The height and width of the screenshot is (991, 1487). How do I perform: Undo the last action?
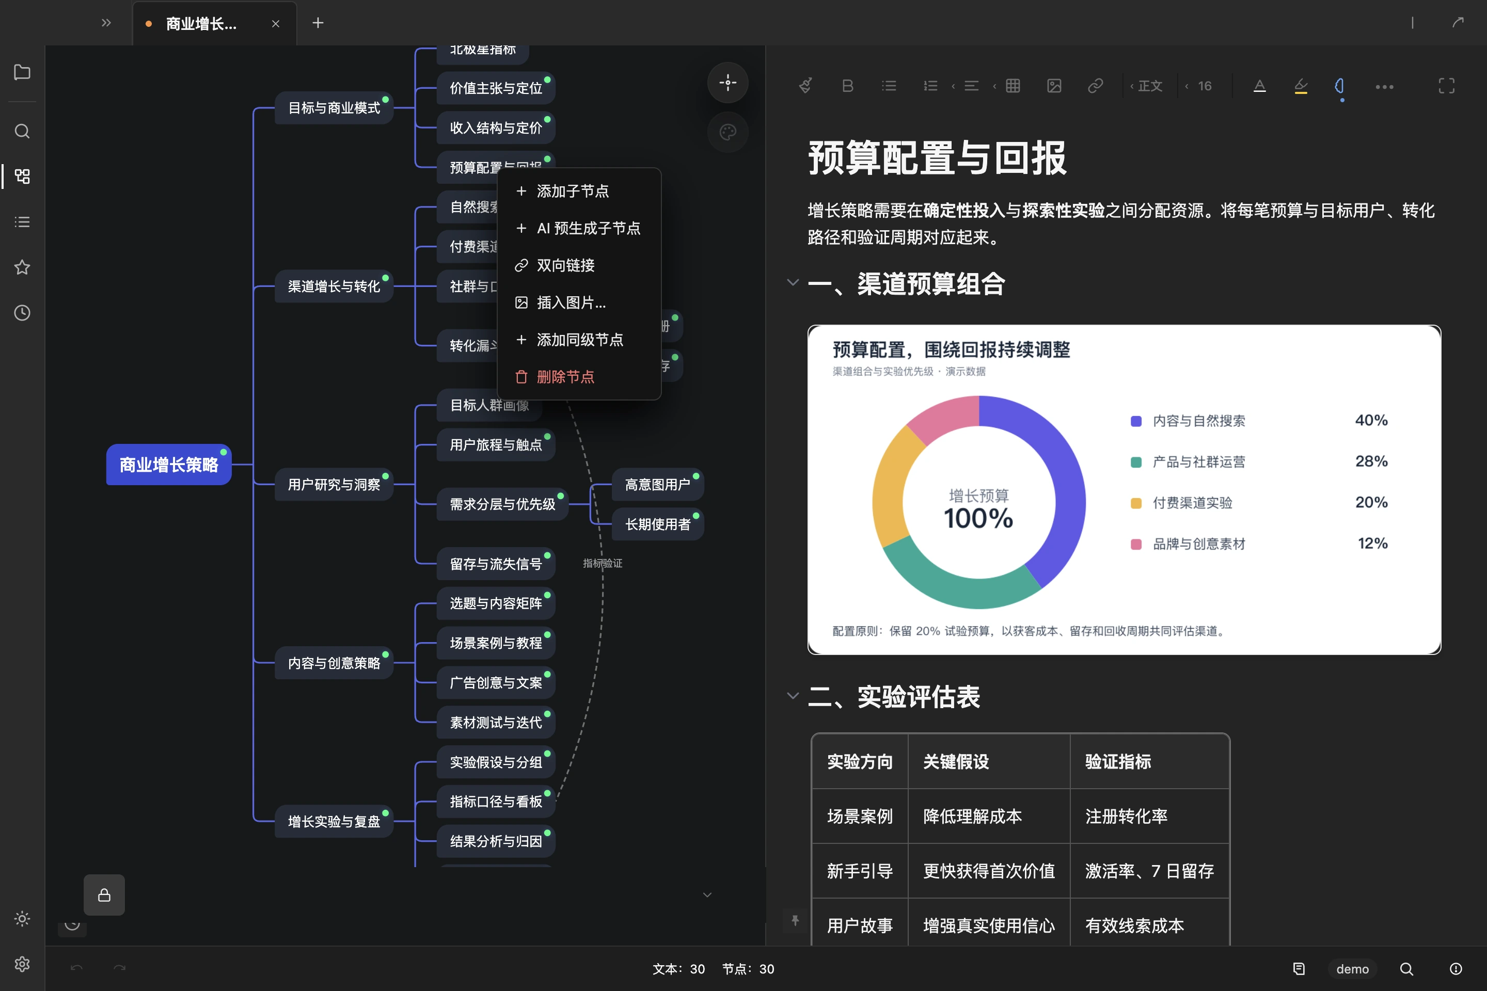(76, 968)
